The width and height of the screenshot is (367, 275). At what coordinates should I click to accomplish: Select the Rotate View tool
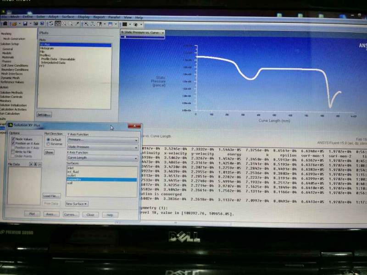click(51, 23)
